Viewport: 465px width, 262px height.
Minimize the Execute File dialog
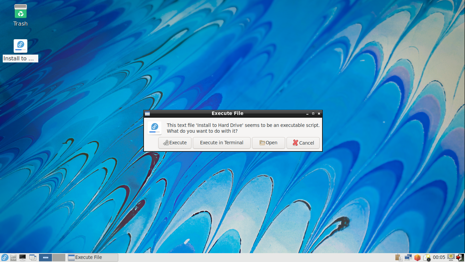tap(307, 114)
